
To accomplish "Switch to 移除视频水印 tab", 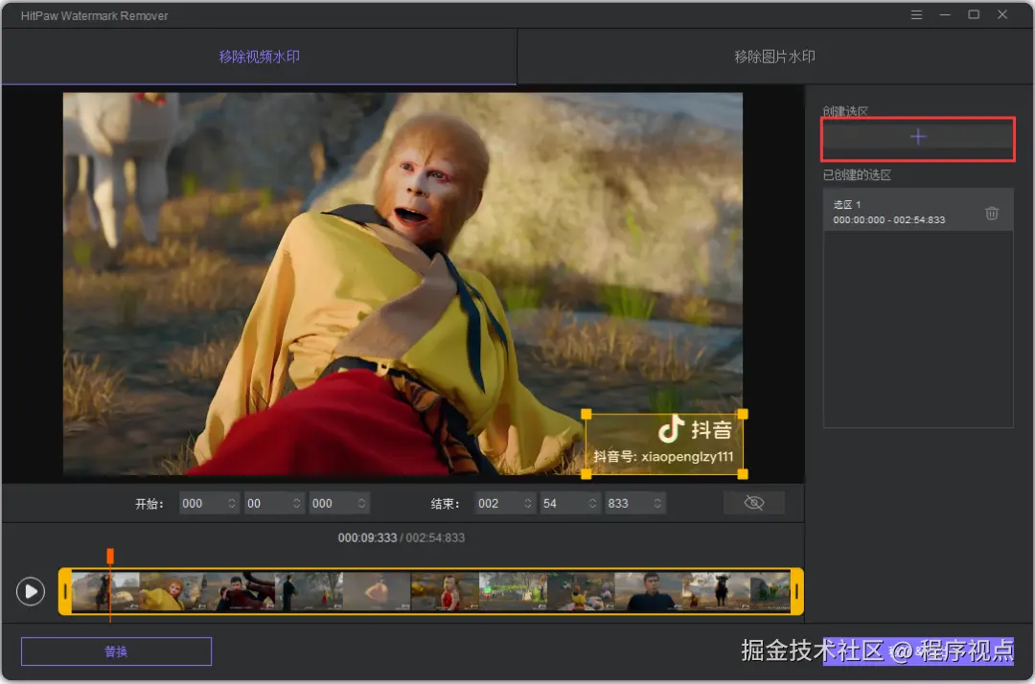I will click(x=259, y=57).
